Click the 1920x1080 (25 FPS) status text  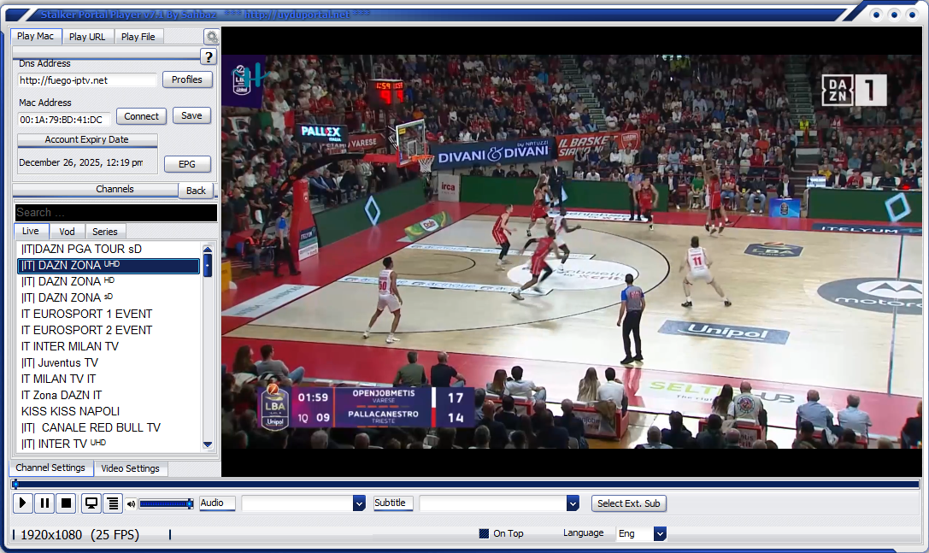point(80,535)
